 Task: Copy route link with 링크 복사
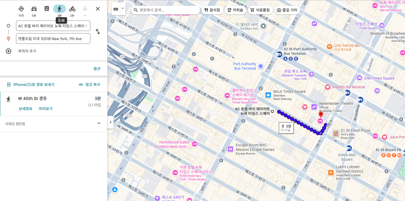89,85
